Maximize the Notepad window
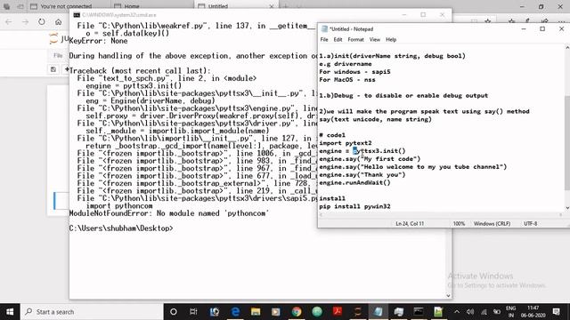The width and height of the screenshot is (570, 320). point(542,29)
